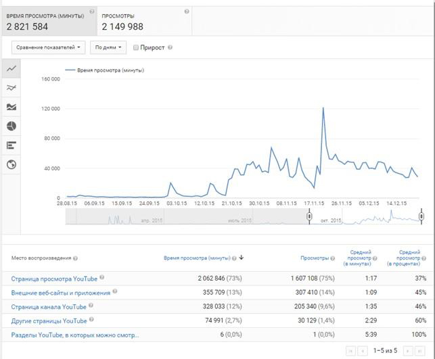Image resolution: width=435 pixels, height=359 pixels.
Task: Select the line chart view icon
Action: (x=11, y=68)
